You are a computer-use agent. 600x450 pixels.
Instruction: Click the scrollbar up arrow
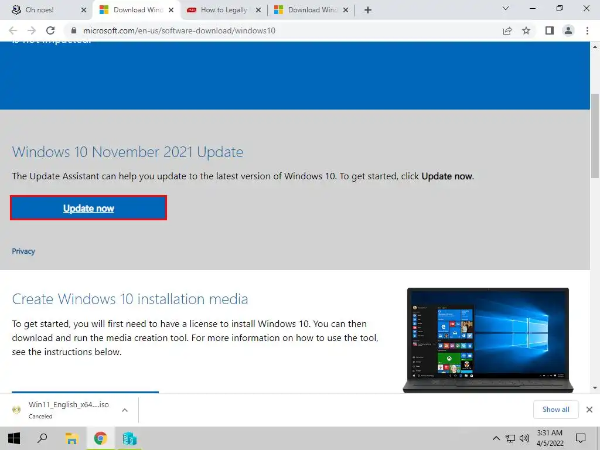pyautogui.click(x=595, y=47)
